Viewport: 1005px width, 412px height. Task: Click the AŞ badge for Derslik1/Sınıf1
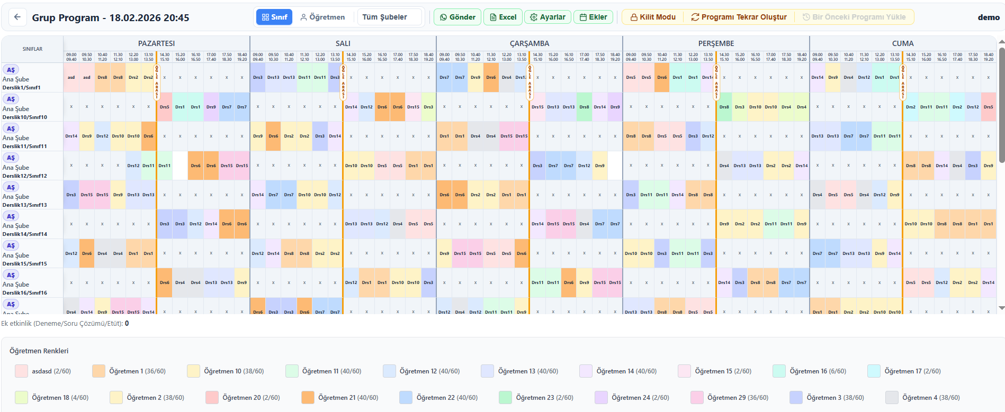(x=11, y=70)
